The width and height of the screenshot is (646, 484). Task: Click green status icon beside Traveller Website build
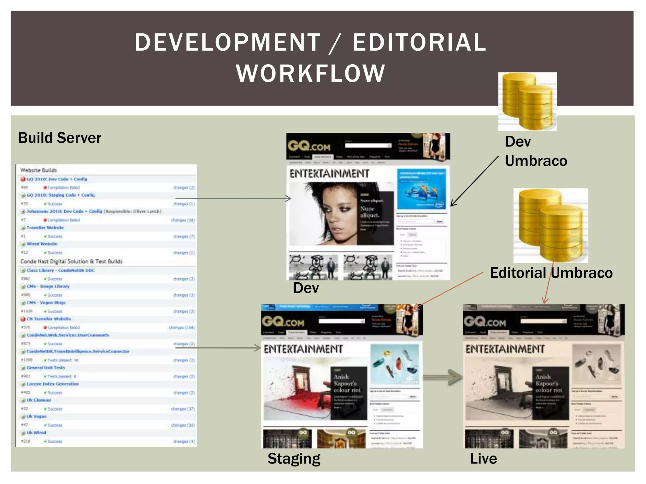click(23, 228)
